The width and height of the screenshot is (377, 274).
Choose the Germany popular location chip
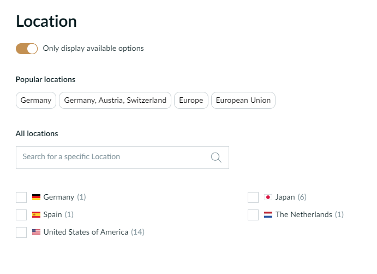pyautogui.click(x=36, y=101)
